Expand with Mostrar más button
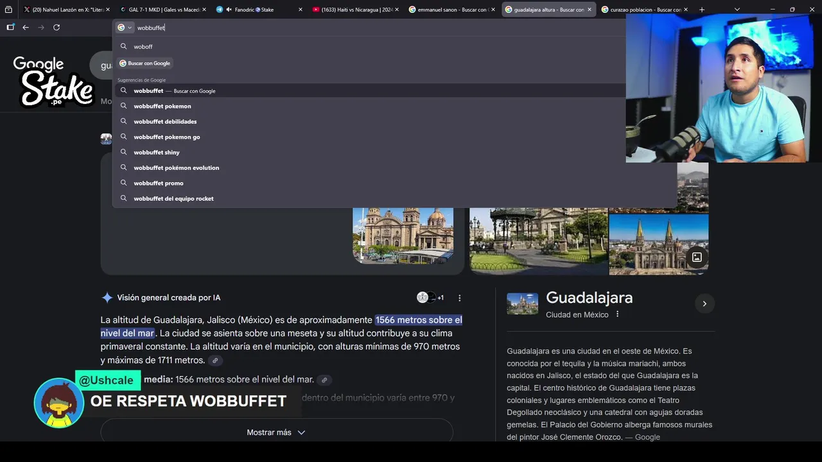 click(x=277, y=432)
